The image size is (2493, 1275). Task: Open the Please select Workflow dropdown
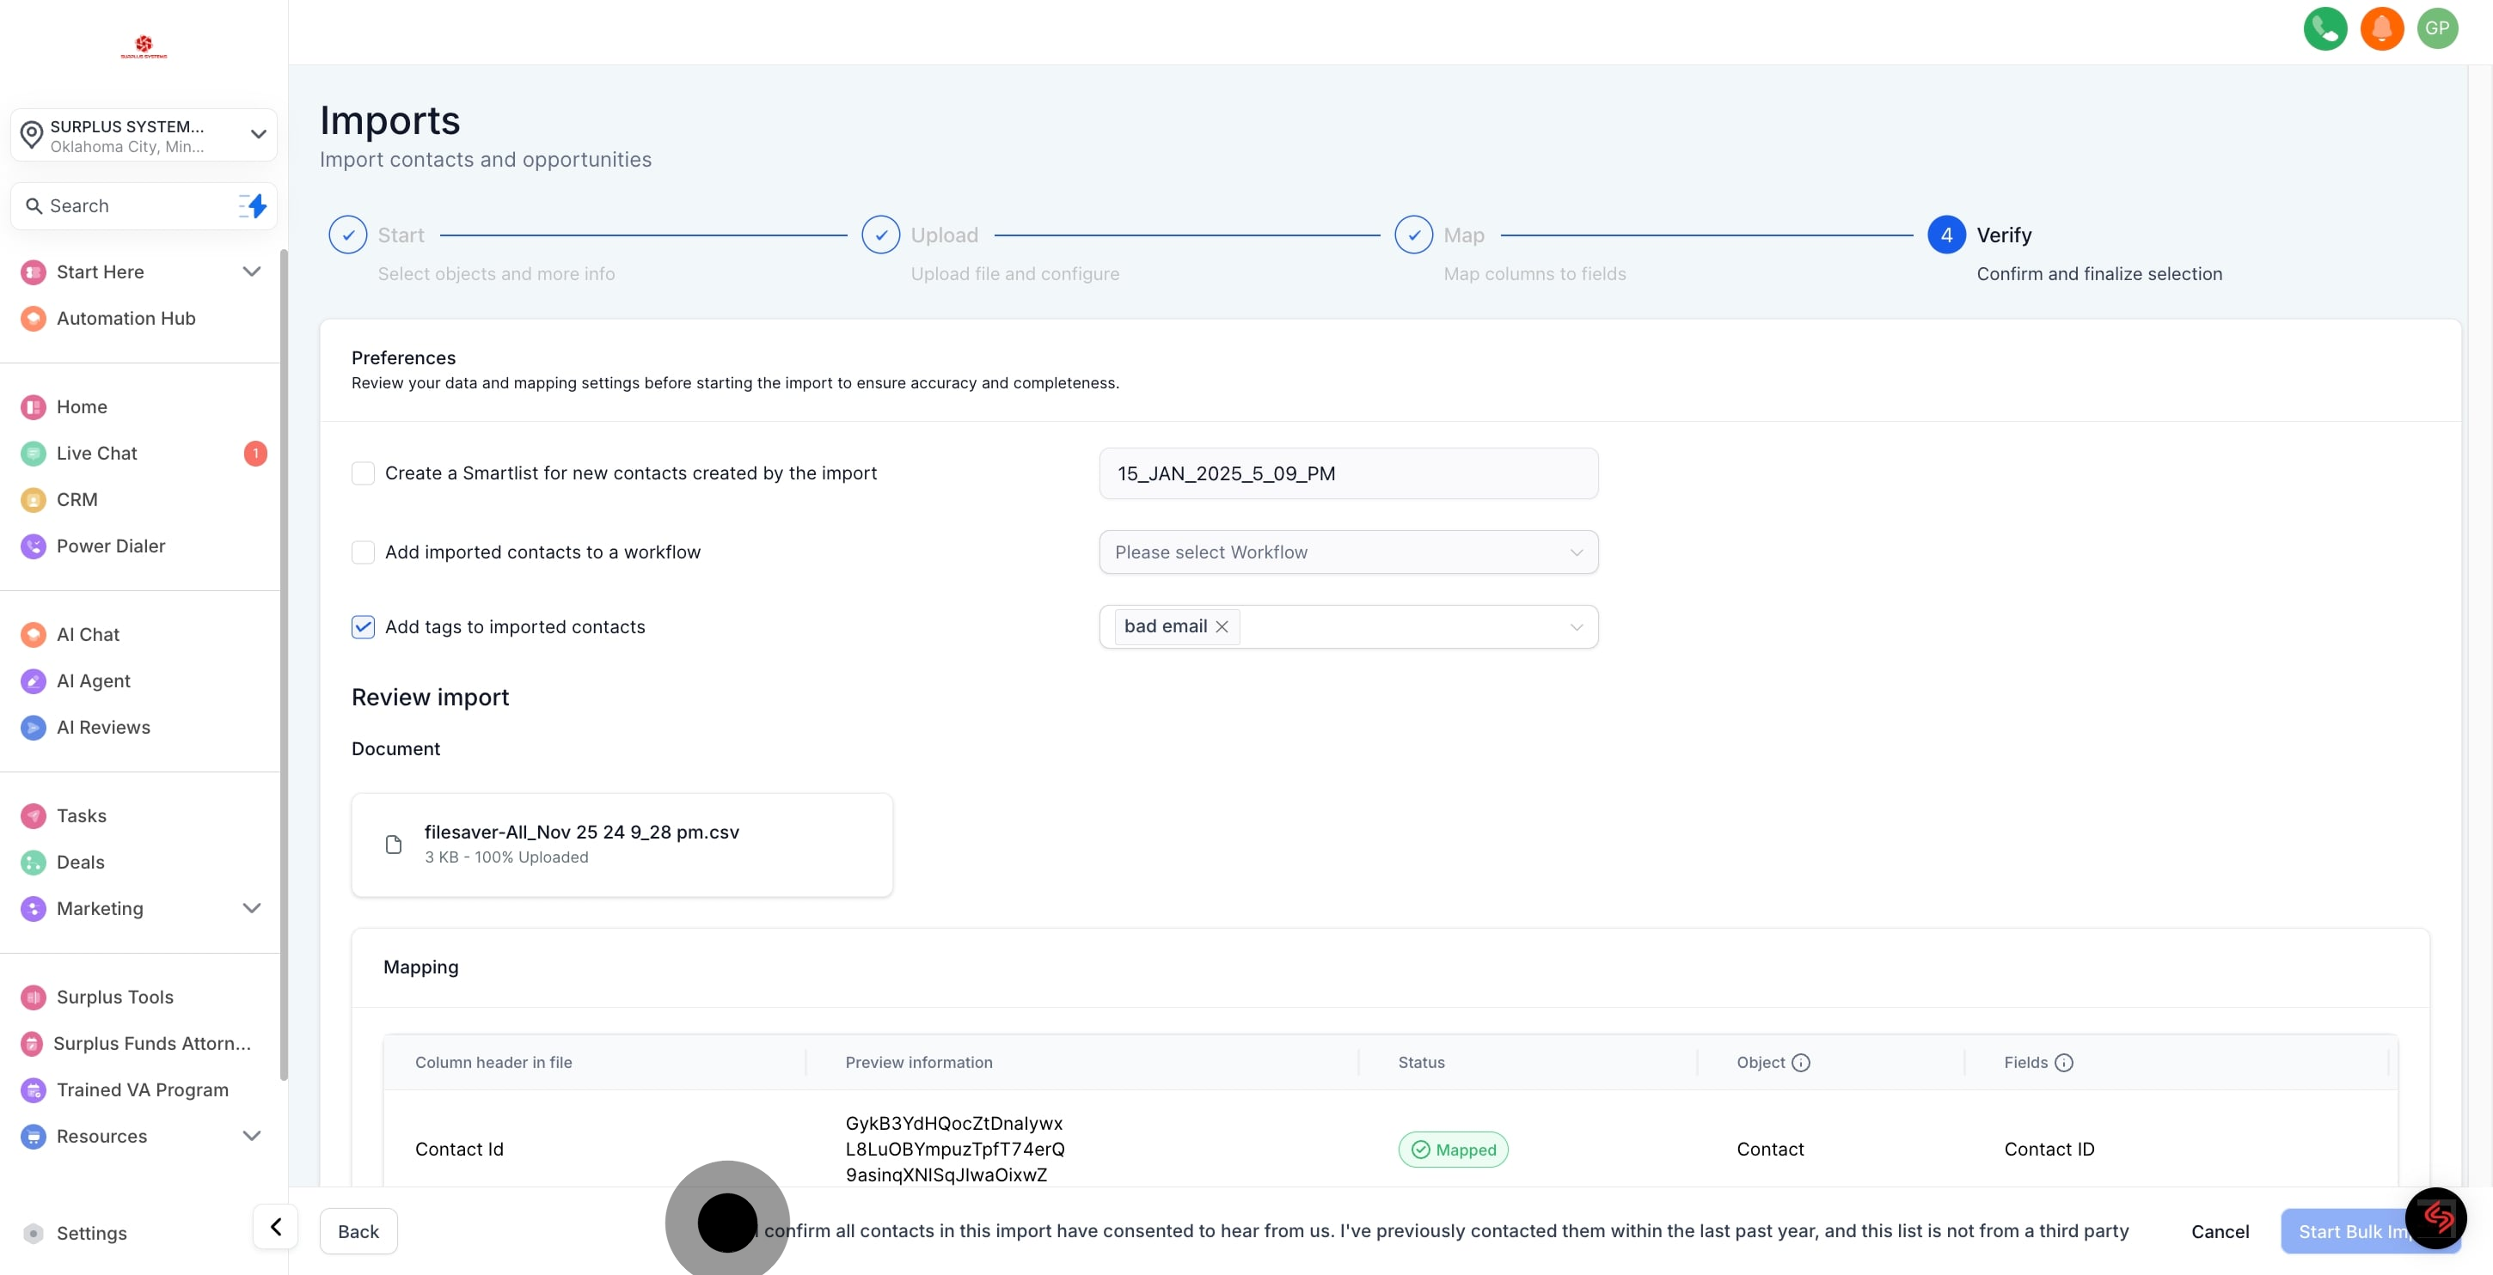(1347, 552)
